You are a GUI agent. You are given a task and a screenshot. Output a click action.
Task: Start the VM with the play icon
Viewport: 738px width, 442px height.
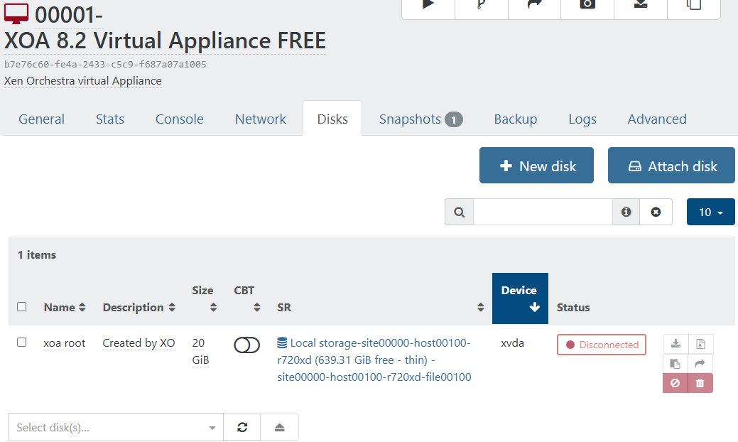coord(428,6)
